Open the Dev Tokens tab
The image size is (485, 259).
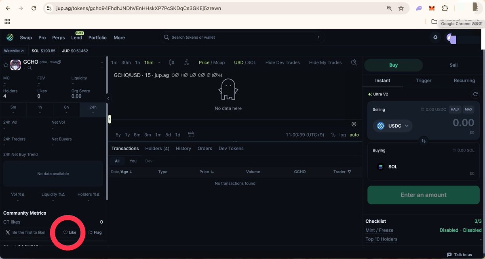click(x=231, y=149)
